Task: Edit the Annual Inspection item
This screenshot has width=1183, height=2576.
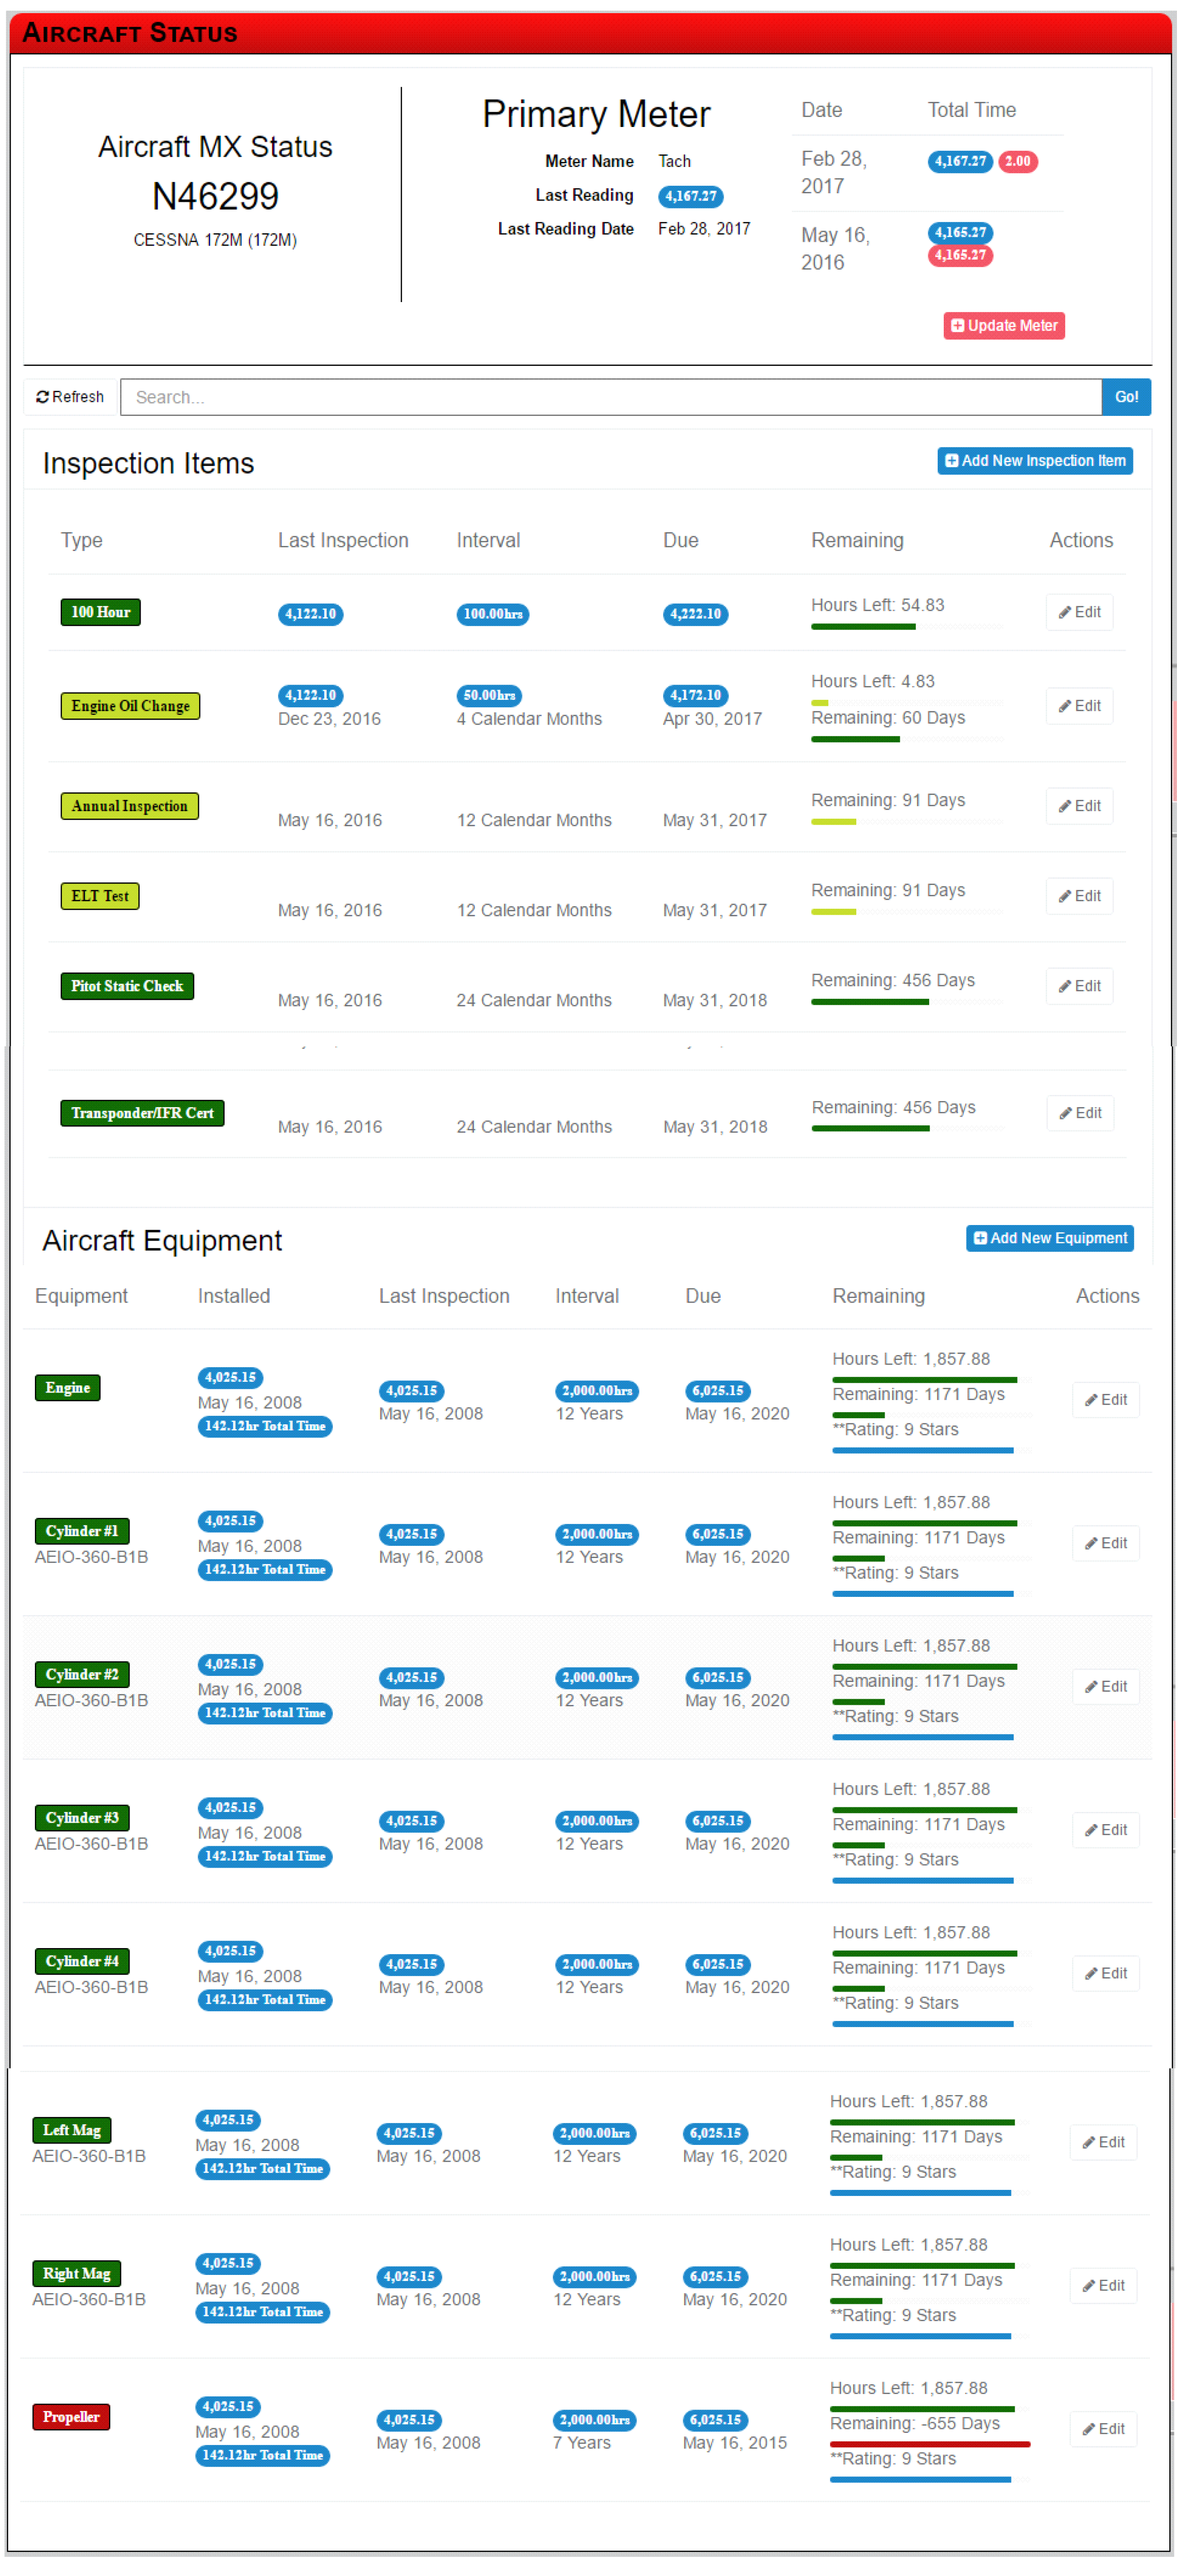Action: [1079, 806]
